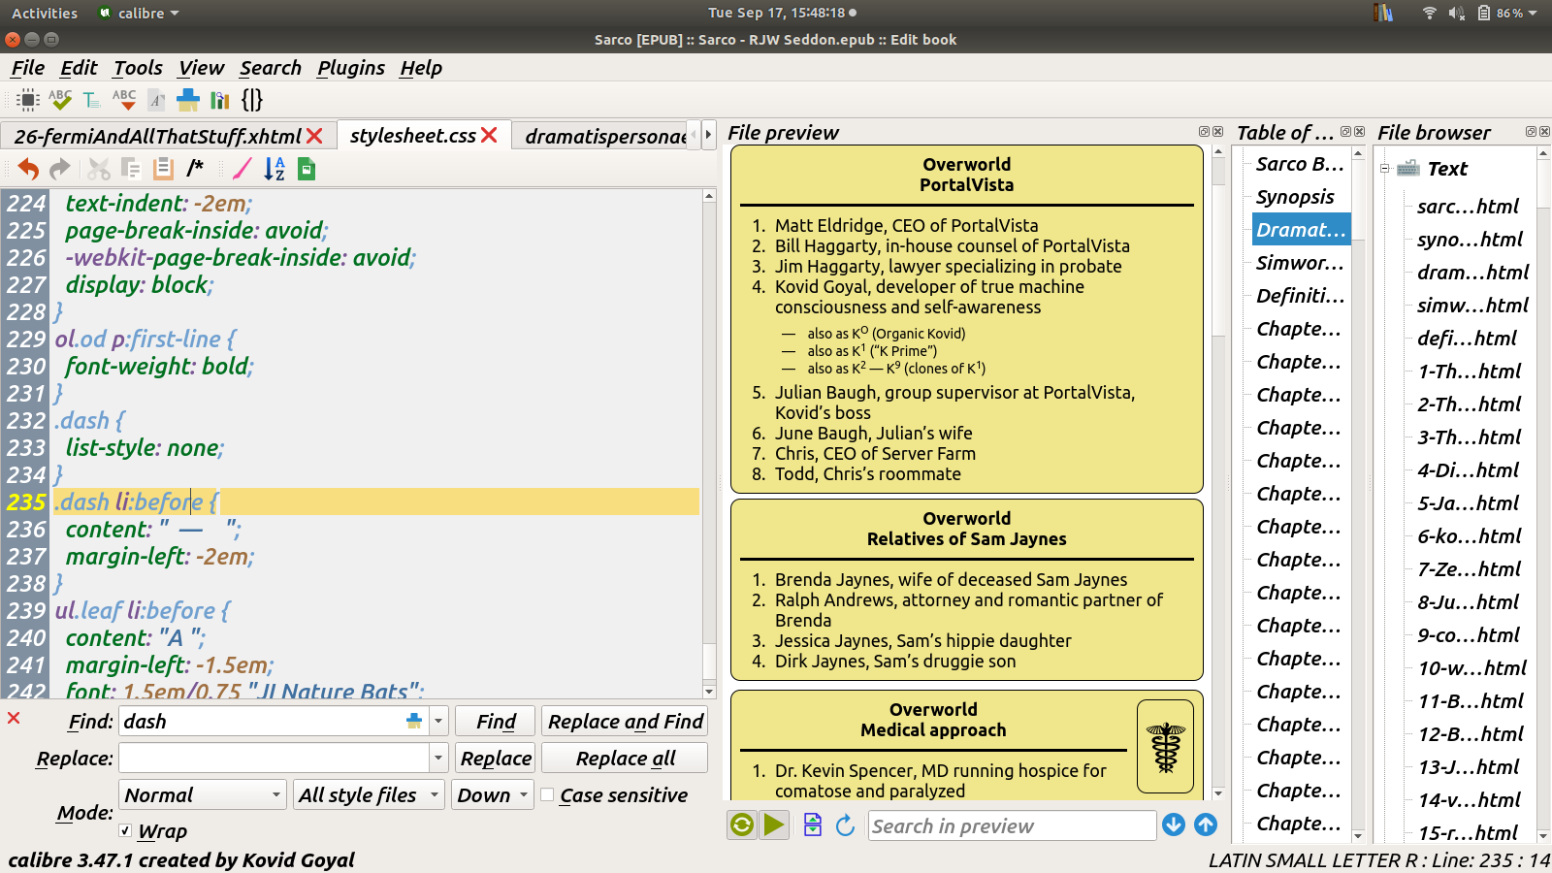Click the Find button

(496, 721)
